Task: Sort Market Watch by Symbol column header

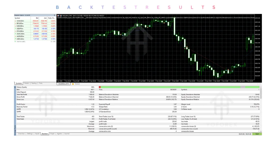Action: click(x=22, y=18)
